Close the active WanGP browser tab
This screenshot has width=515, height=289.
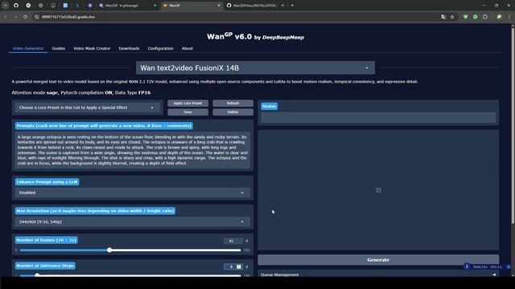(219, 6)
